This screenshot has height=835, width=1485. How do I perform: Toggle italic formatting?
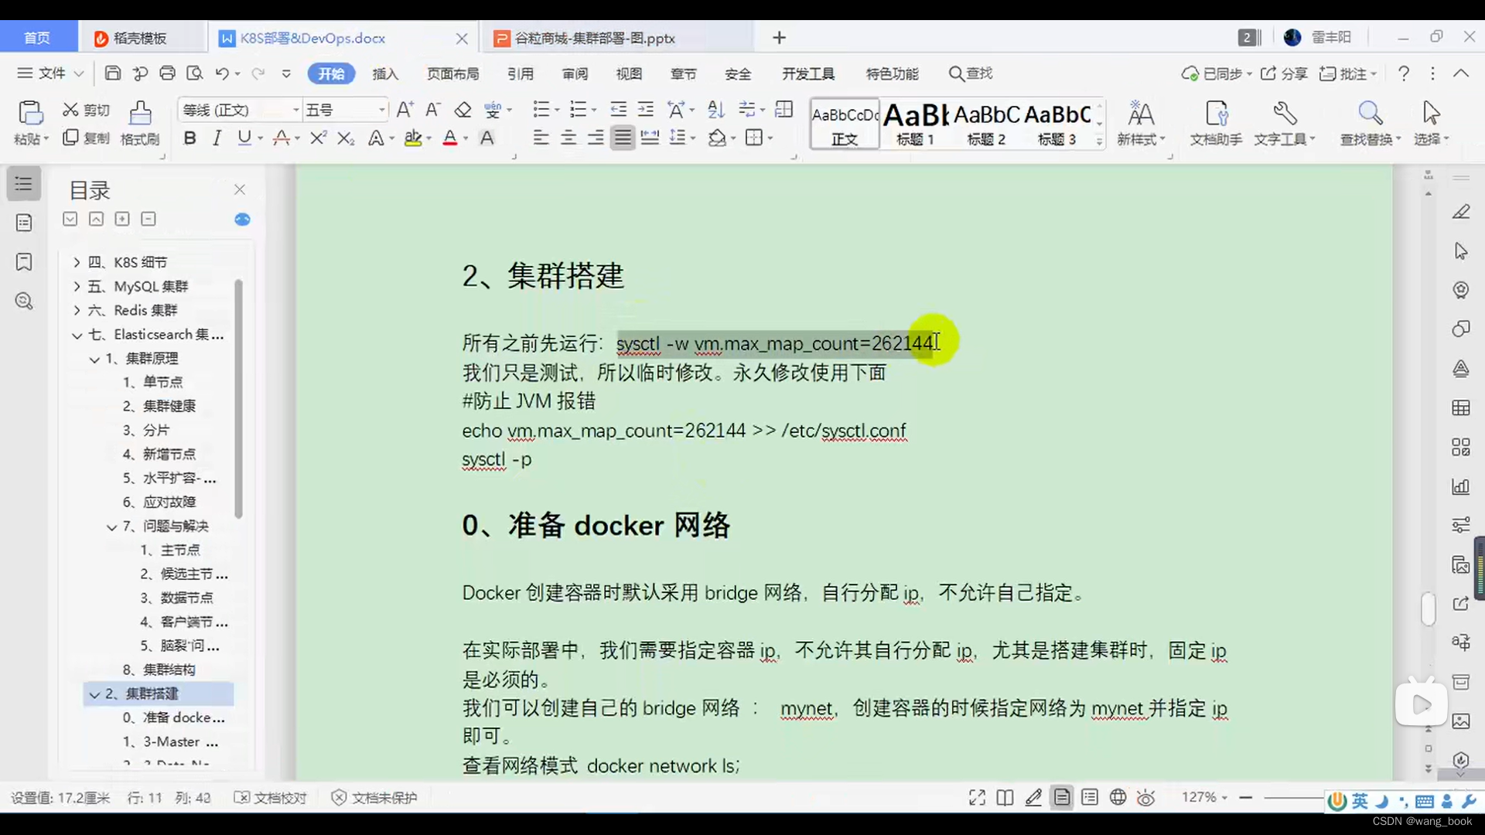point(217,138)
